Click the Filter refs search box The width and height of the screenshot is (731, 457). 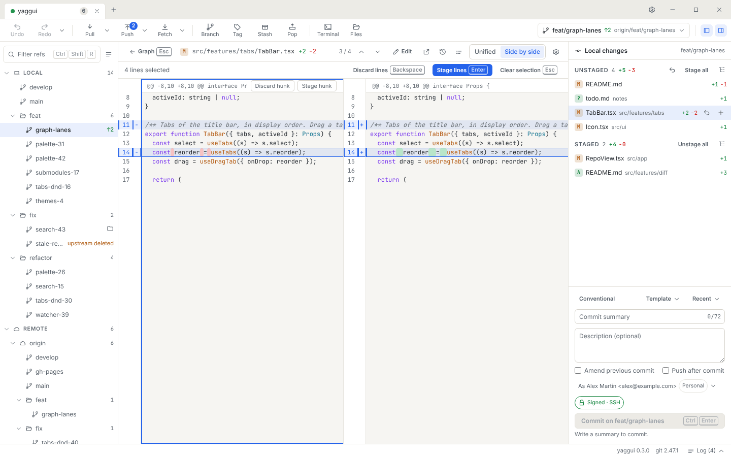coord(52,54)
